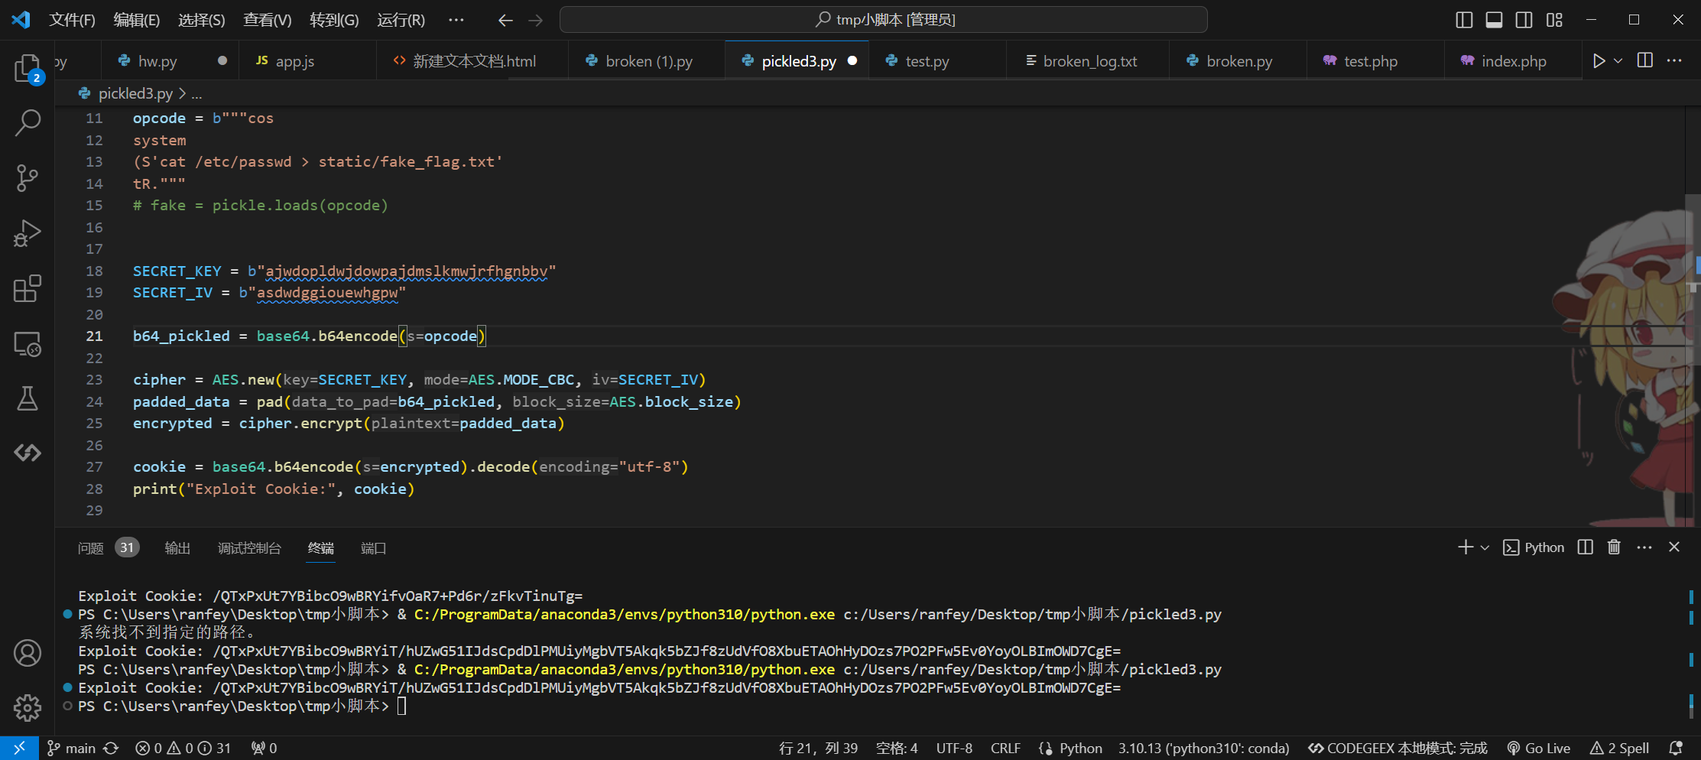The height and width of the screenshot is (760, 1701).
Task: Open 端口 panel tab
Action: click(x=373, y=548)
